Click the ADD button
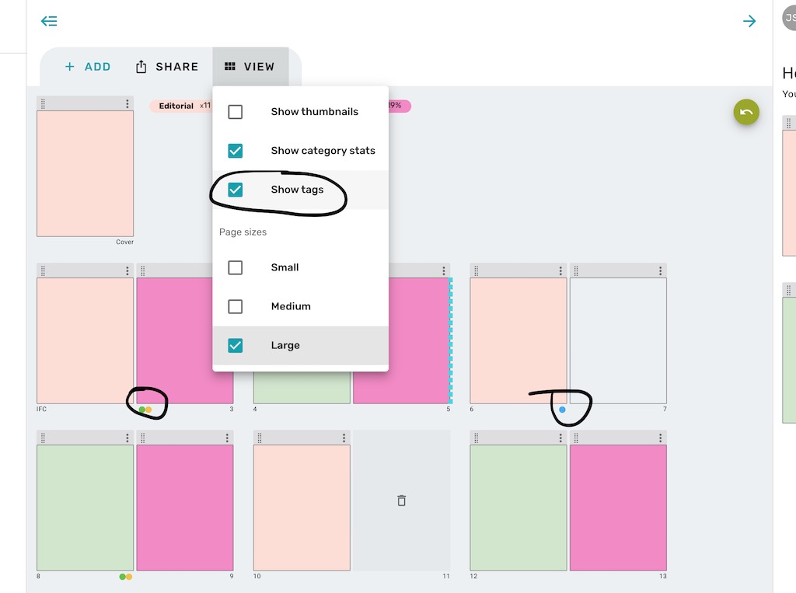796x593 pixels. (86, 66)
